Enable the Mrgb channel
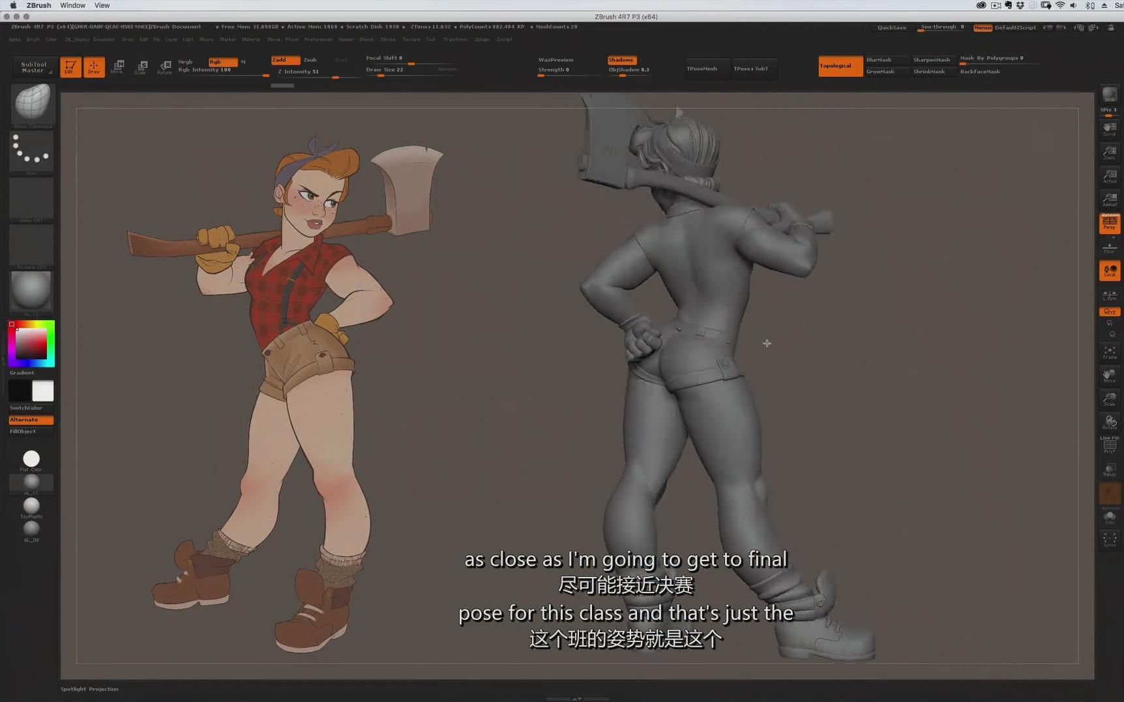 (186, 62)
